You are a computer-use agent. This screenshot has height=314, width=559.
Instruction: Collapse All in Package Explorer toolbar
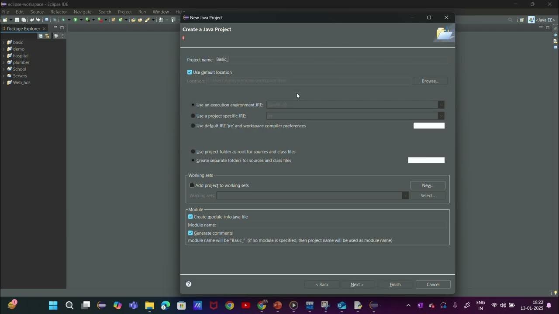click(x=41, y=36)
